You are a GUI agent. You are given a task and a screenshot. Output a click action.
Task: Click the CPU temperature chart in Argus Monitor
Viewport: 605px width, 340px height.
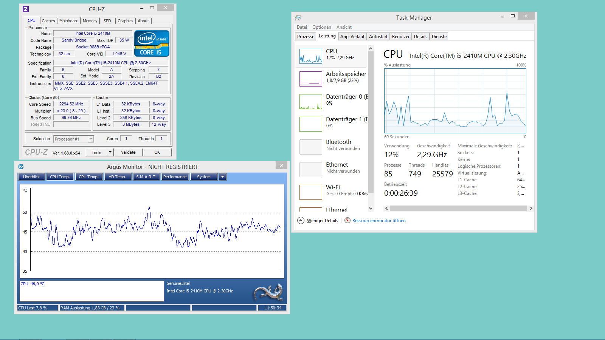pyautogui.click(x=152, y=231)
